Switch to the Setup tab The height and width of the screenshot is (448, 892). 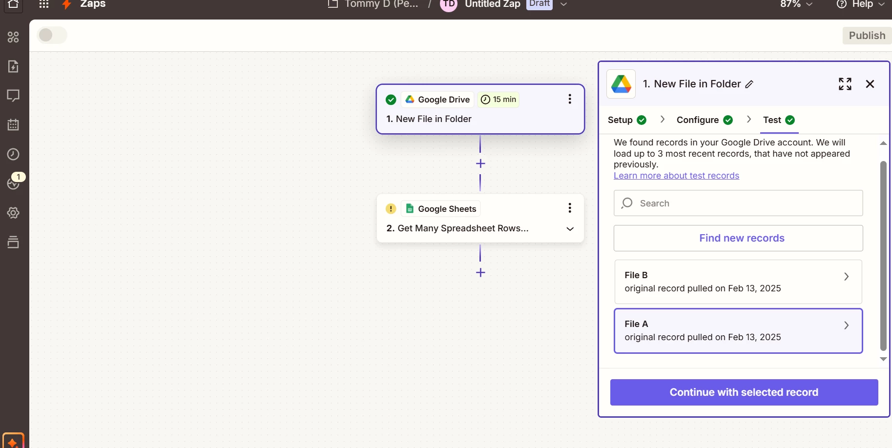point(627,120)
